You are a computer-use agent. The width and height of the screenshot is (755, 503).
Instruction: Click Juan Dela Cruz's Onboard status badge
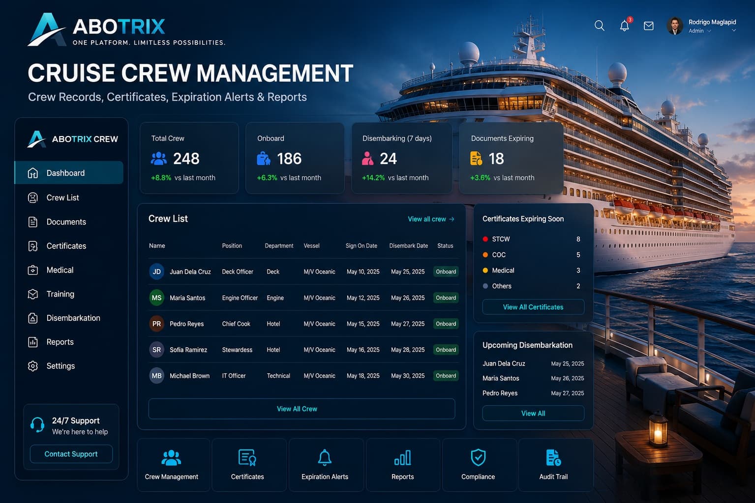click(446, 272)
